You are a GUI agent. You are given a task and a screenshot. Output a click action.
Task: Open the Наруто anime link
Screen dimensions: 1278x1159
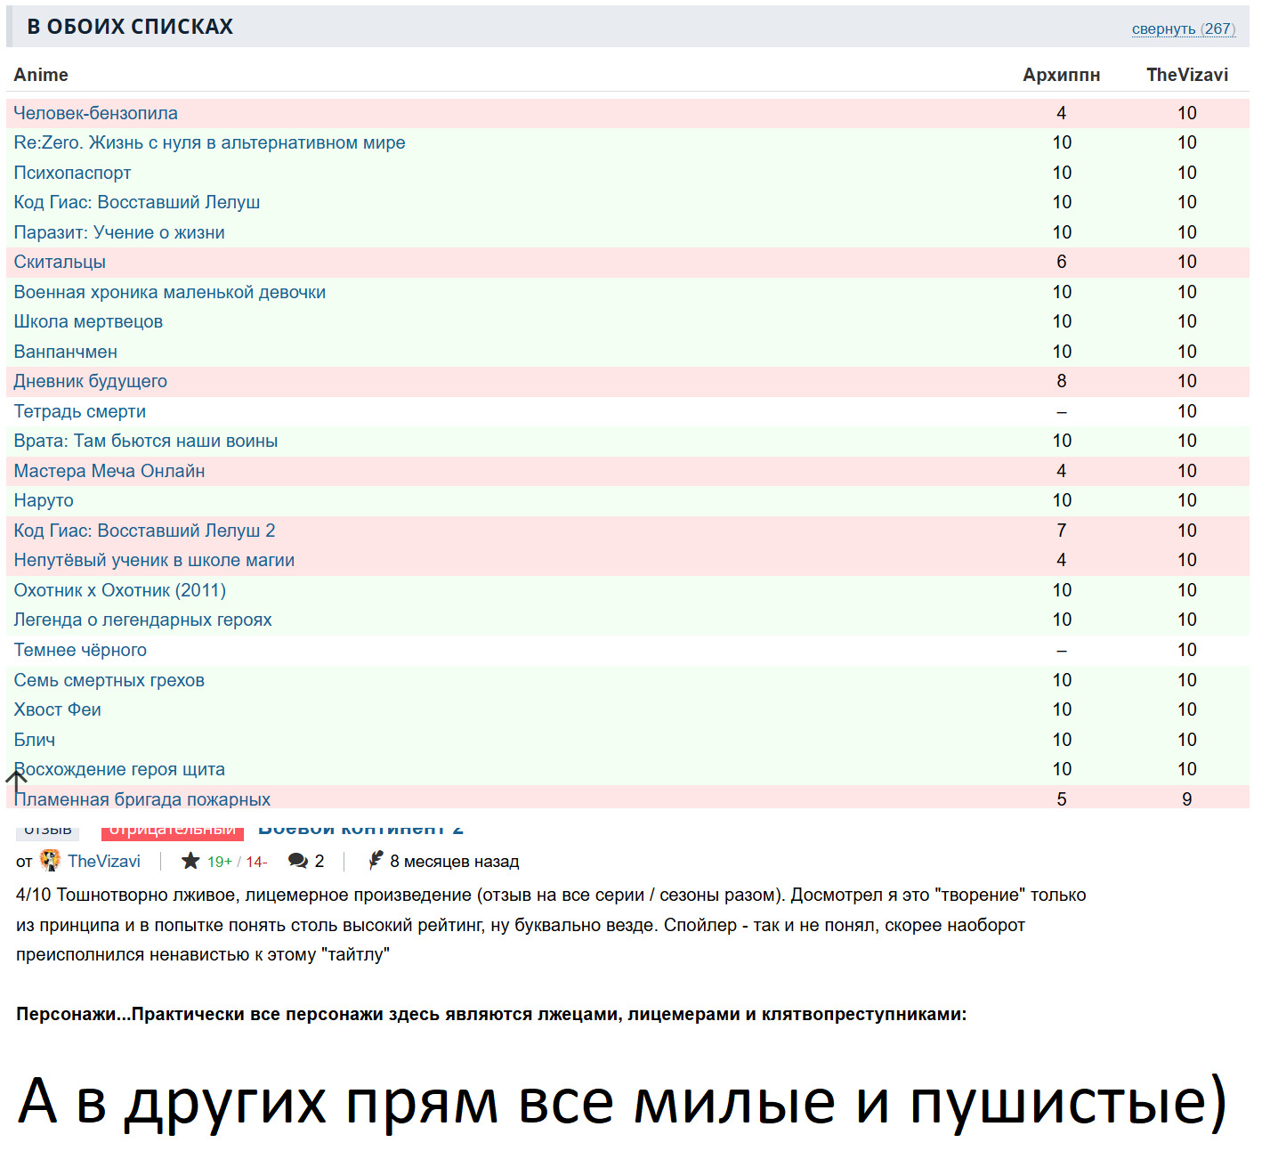point(44,500)
